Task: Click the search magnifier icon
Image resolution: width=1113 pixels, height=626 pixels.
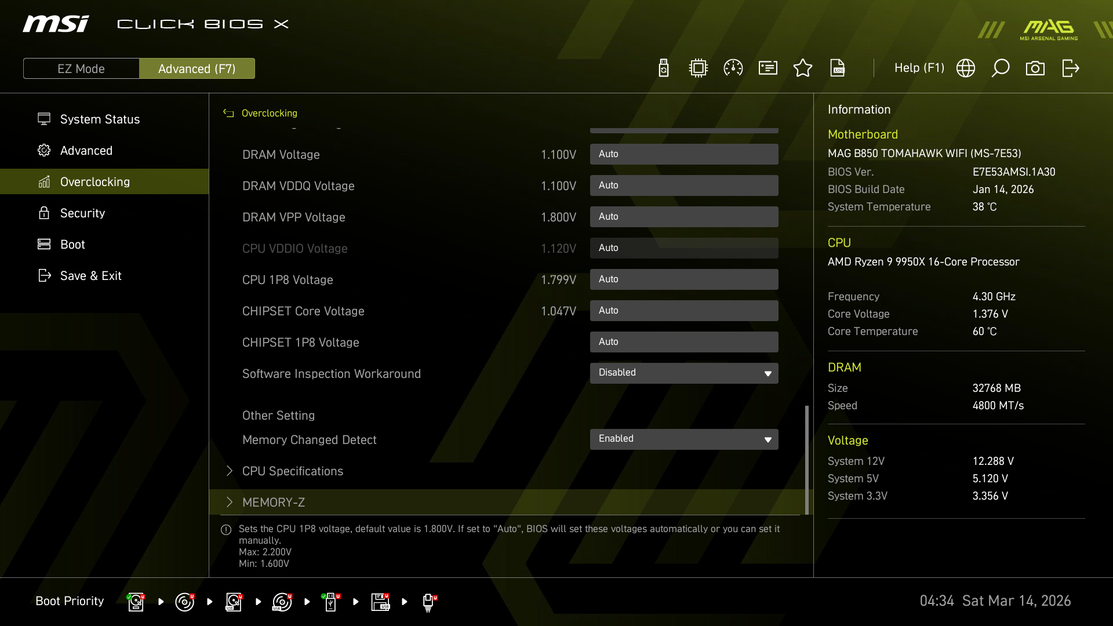Action: coord(1001,68)
